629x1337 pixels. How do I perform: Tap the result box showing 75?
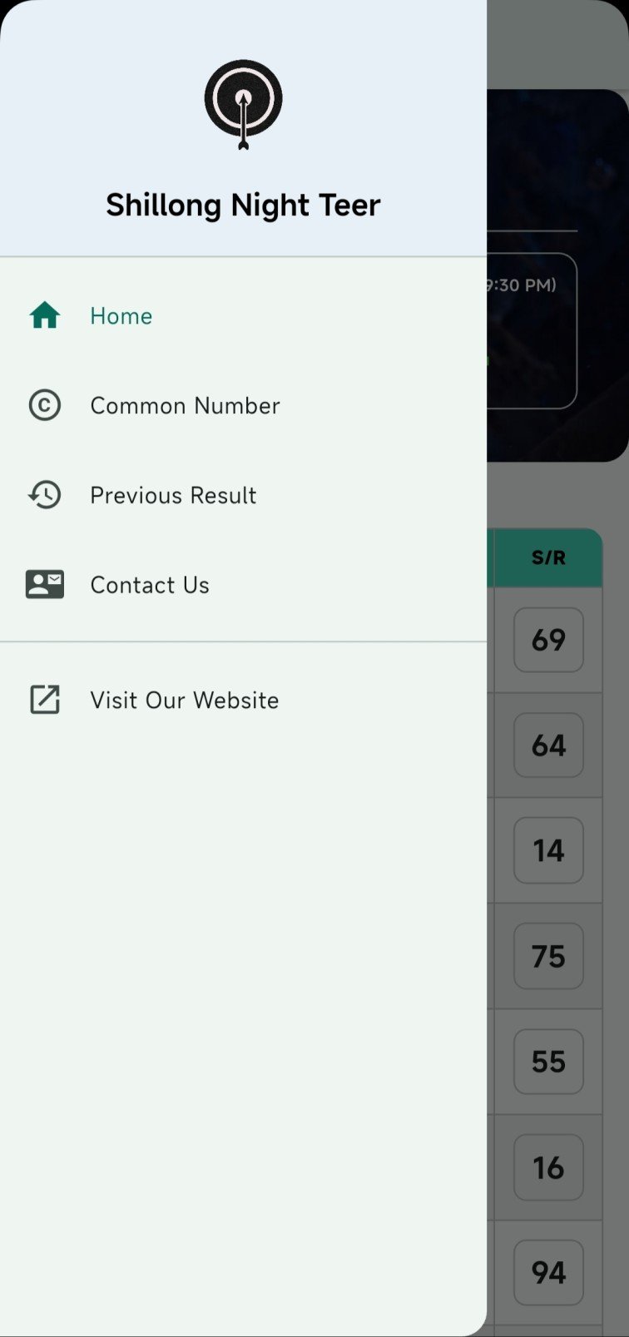(x=548, y=956)
